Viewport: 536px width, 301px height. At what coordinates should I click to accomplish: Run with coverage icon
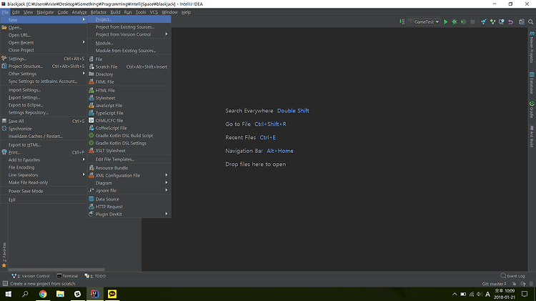tap(463, 22)
